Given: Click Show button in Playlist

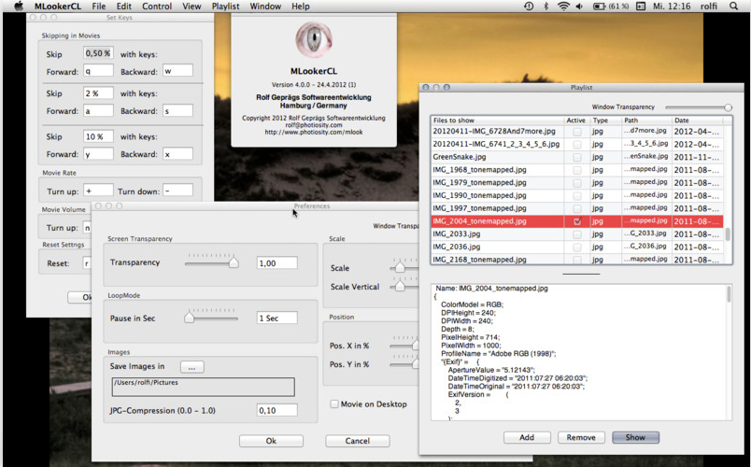Looking at the screenshot, I should pyautogui.click(x=635, y=437).
